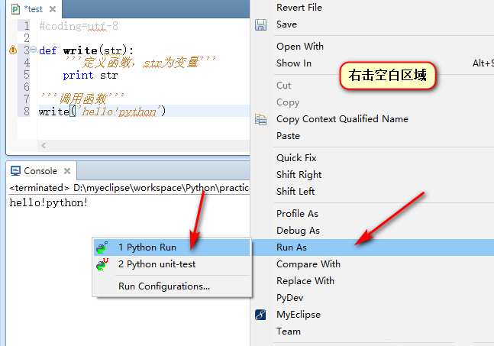Image resolution: width=494 pixels, height=346 pixels.
Task: Click the console output hello!python!
Action: coord(49,202)
